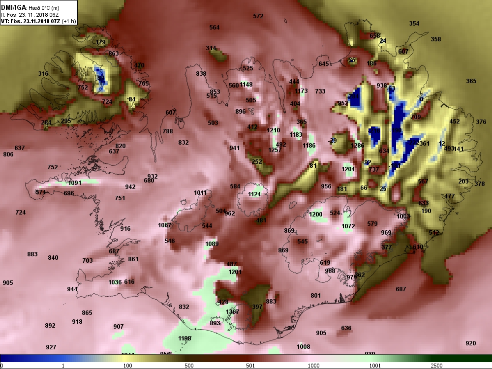This screenshot has height=369, width=492.
Task: Click the value 645 on the map
Action: (324, 64)
